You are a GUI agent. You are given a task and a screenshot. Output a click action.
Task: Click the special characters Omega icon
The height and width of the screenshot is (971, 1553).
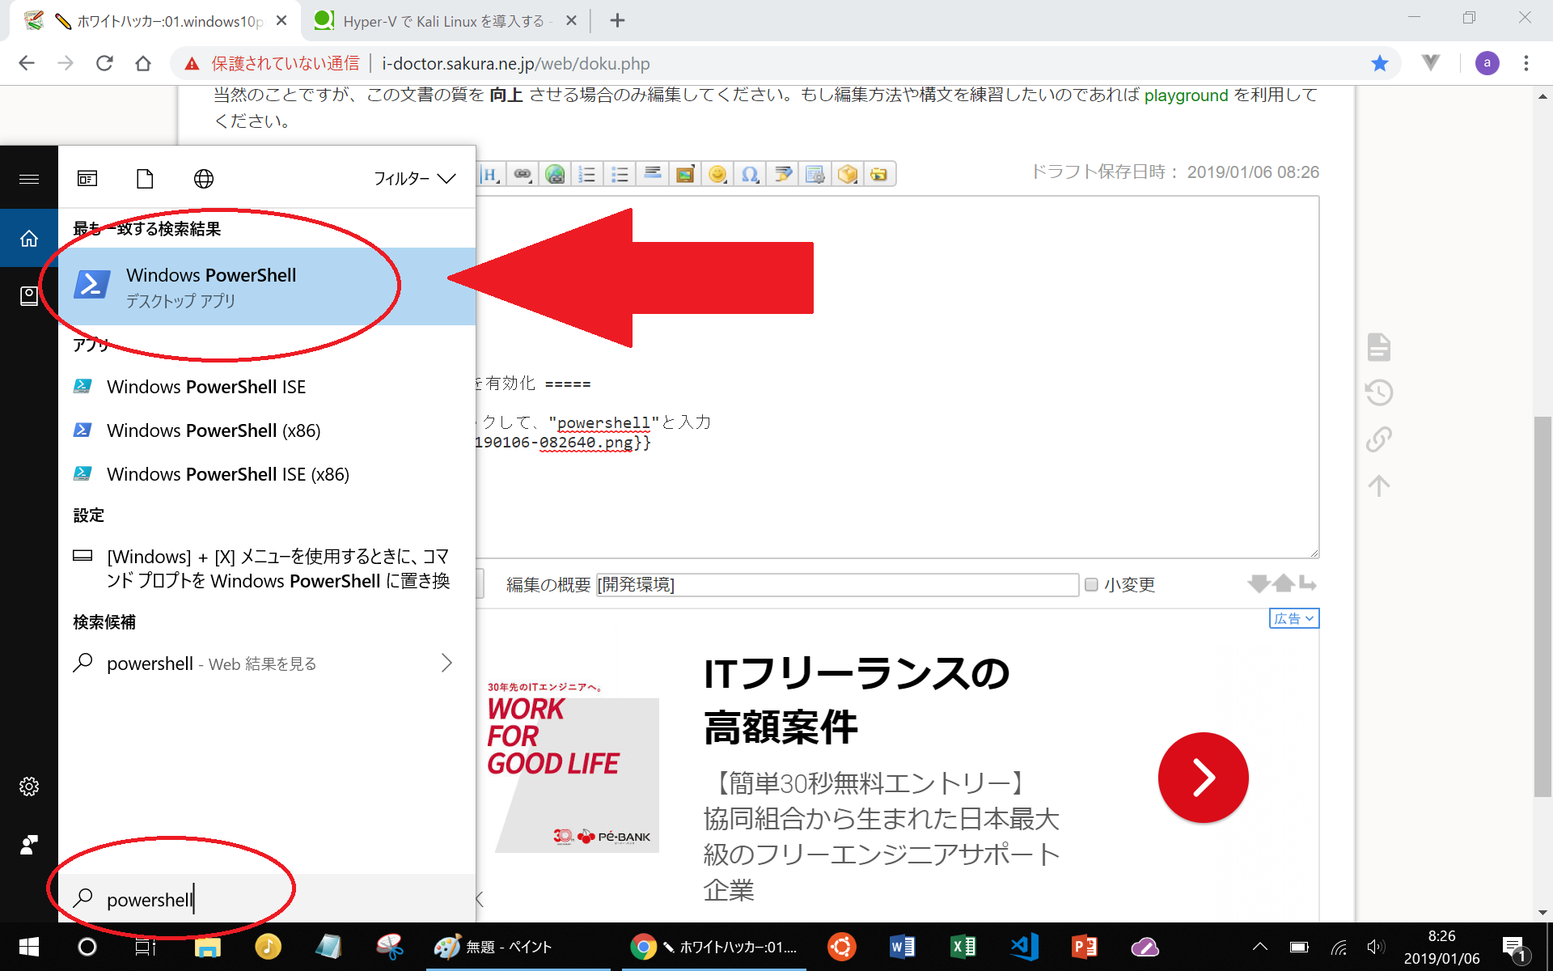[x=750, y=174]
